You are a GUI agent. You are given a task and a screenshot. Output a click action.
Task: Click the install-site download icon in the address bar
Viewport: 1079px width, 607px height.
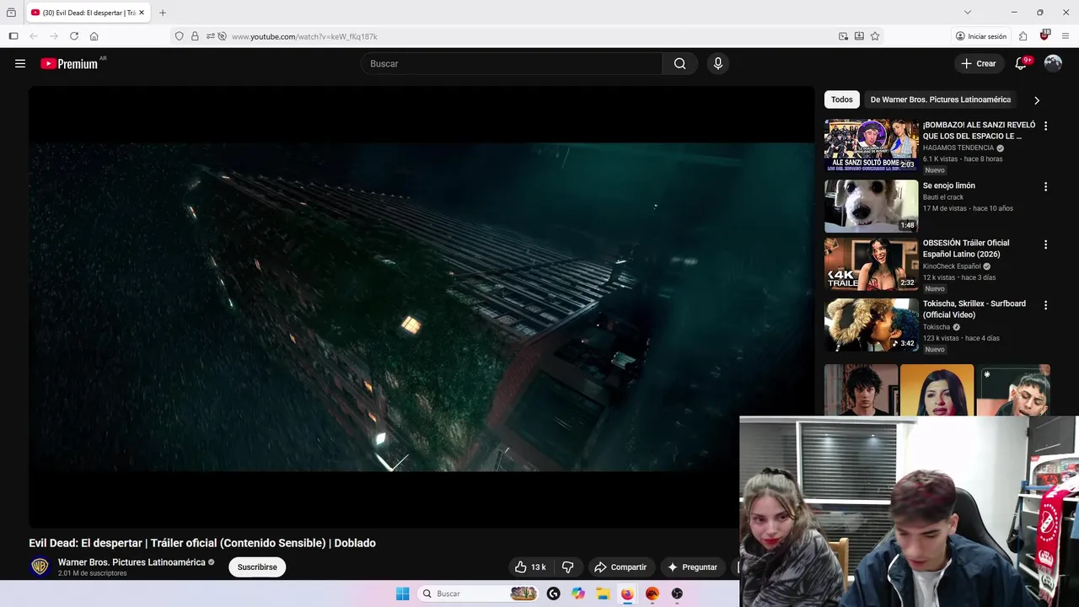pos(859,36)
